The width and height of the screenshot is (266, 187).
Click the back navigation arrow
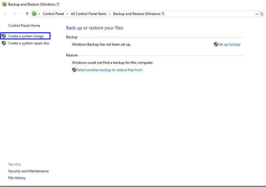[x=5, y=14]
